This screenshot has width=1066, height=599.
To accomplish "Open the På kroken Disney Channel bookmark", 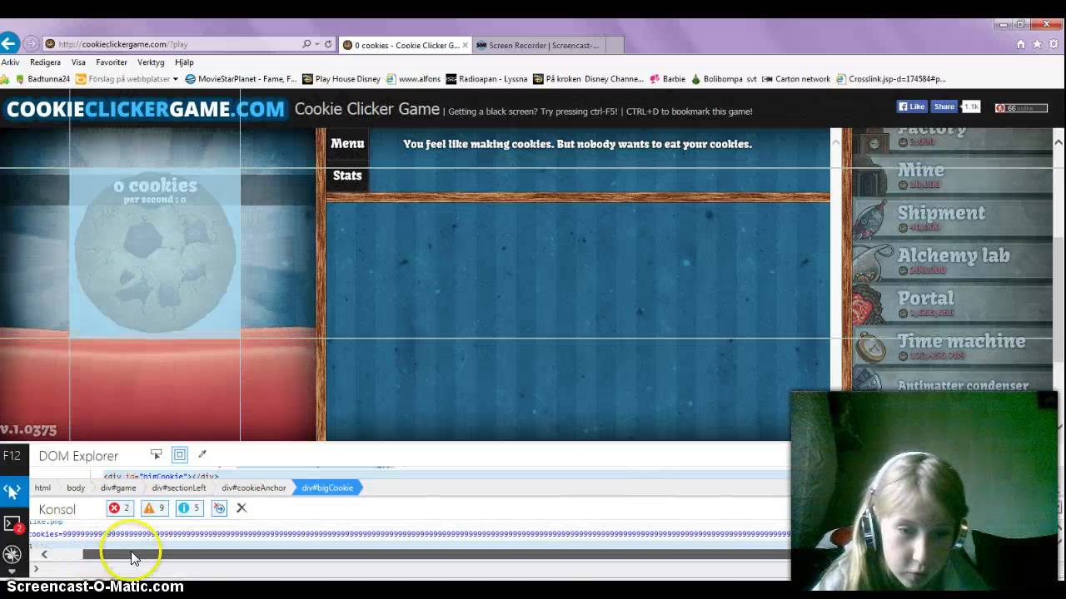I will tap(588, 79).
